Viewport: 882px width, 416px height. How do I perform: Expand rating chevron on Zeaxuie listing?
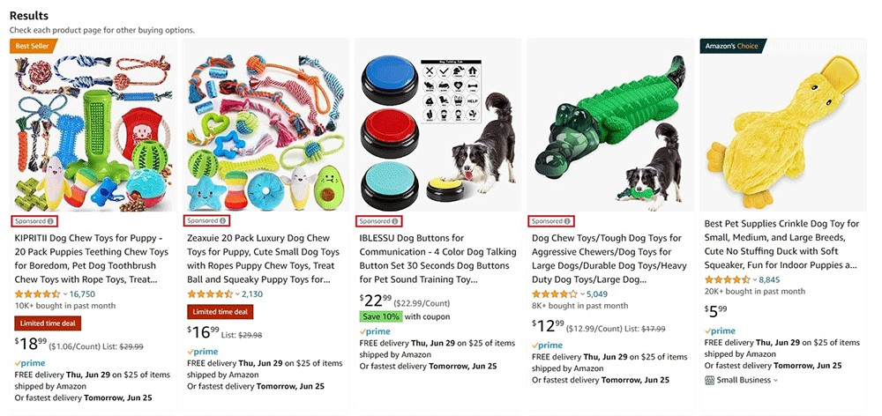(x=237, y=294)
